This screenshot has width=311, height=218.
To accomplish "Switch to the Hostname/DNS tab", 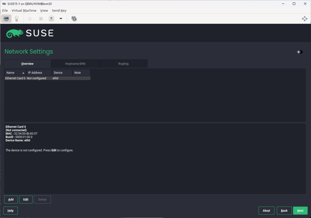I will pyautogui.click(x=75, y=64).
